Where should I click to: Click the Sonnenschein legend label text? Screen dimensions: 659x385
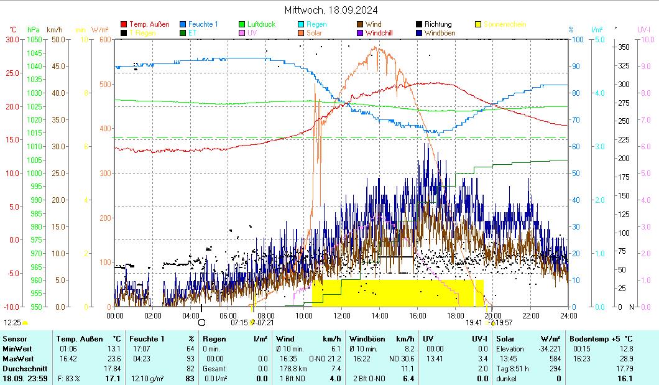pyautogui.click(x=505, y=24)
